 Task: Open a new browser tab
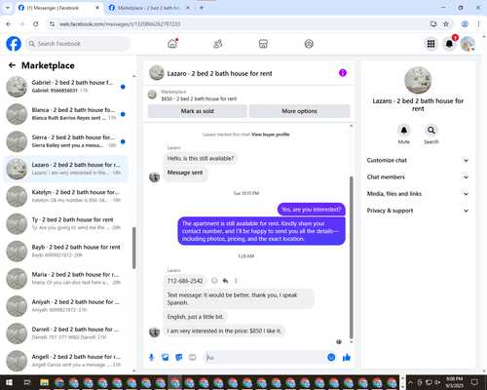click(202, 8)
